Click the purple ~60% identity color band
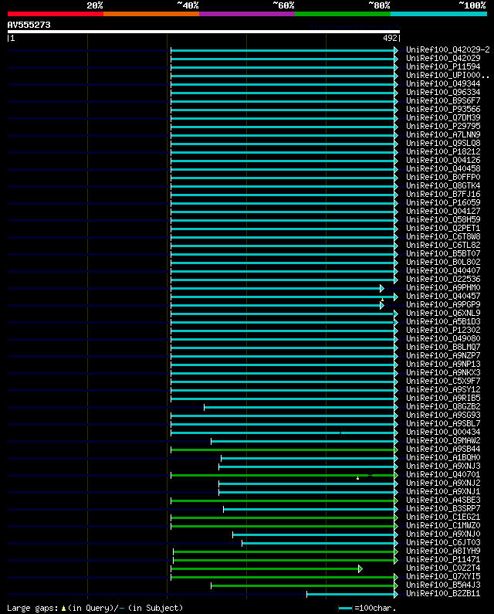The height and width of the screenshot is (614, 494). point(247,14)
